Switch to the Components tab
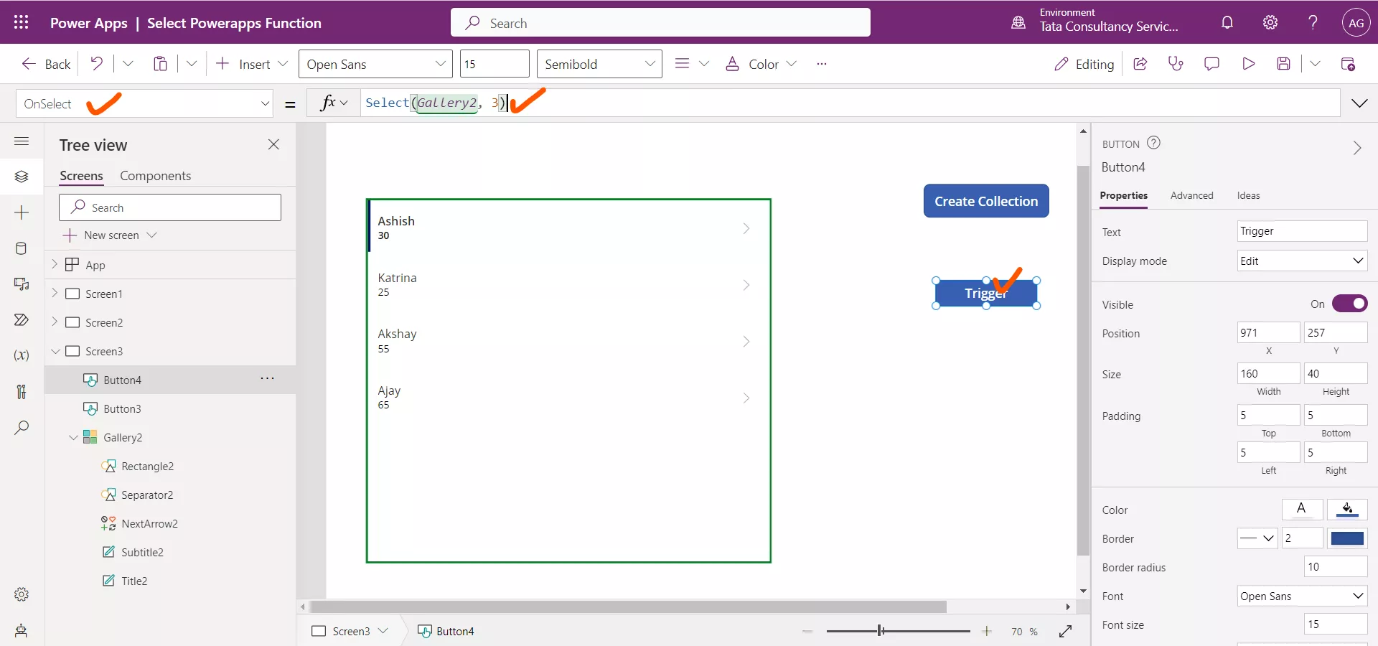This screenshot has height=646, width=1378. pyautogui.click(x=156, y=176)
